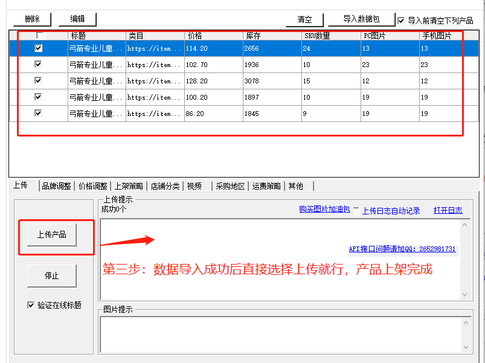
Task: Select stock cell 1936
Action: tap(272, 65)
